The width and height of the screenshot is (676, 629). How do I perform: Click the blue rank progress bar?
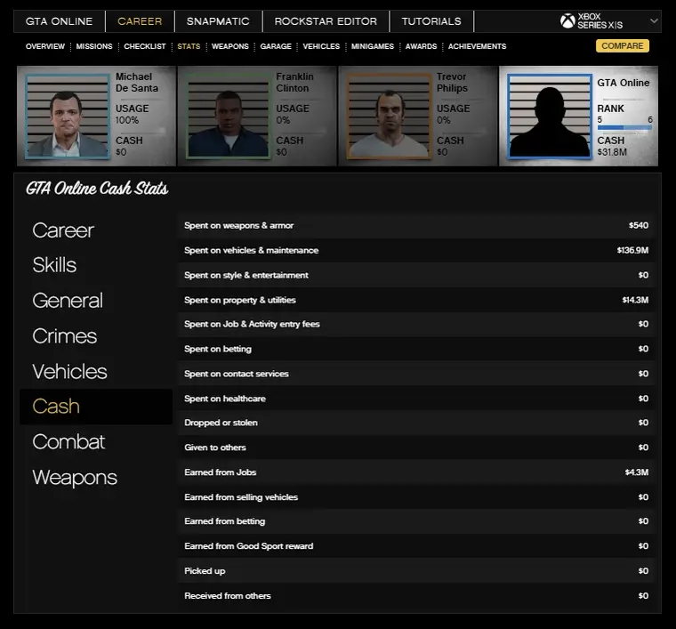624,127
